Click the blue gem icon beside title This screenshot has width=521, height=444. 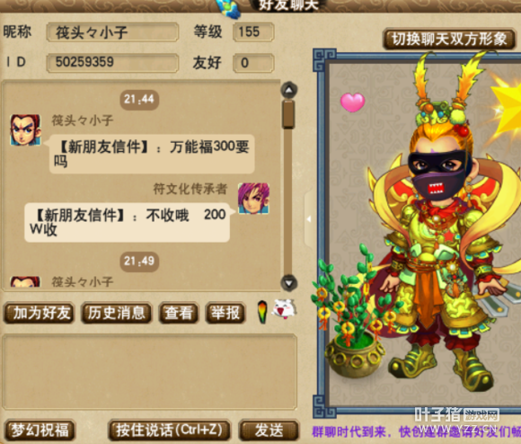(x=228, y=8)
